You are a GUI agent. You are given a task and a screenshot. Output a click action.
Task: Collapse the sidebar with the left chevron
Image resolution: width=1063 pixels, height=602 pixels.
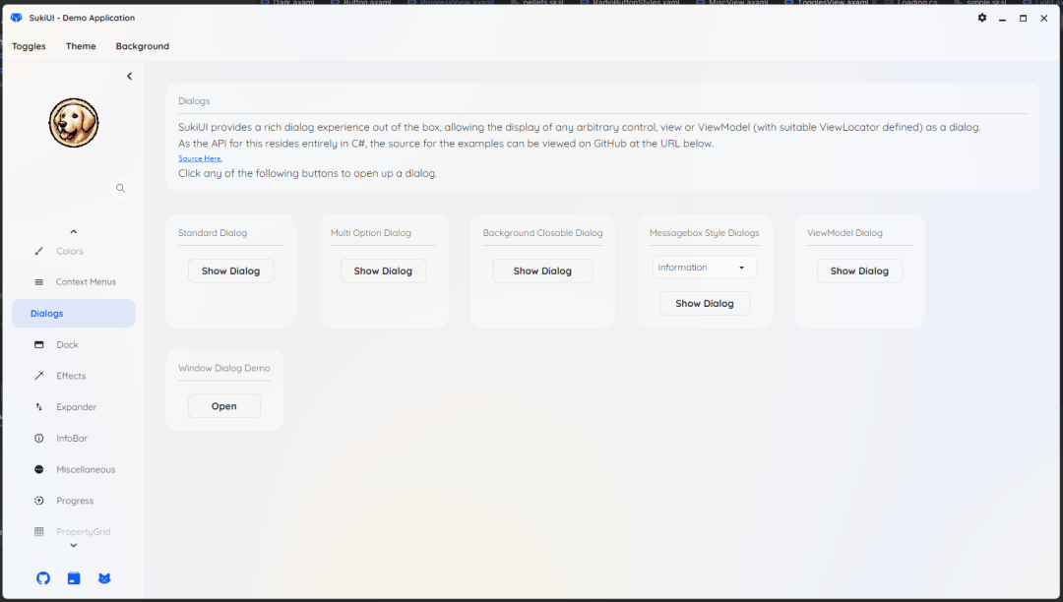(129, 76)
